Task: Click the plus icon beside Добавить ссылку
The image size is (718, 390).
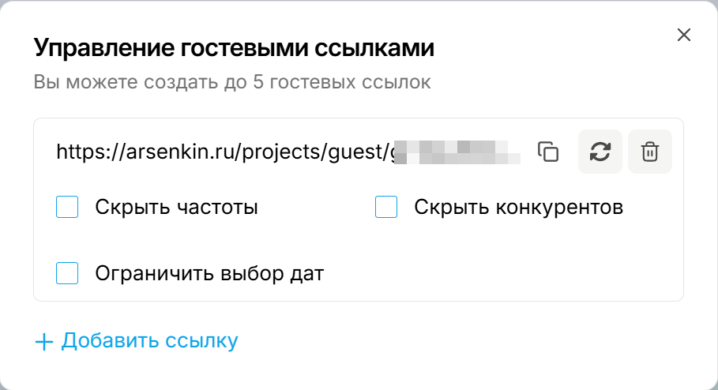Action: point(44,342)
